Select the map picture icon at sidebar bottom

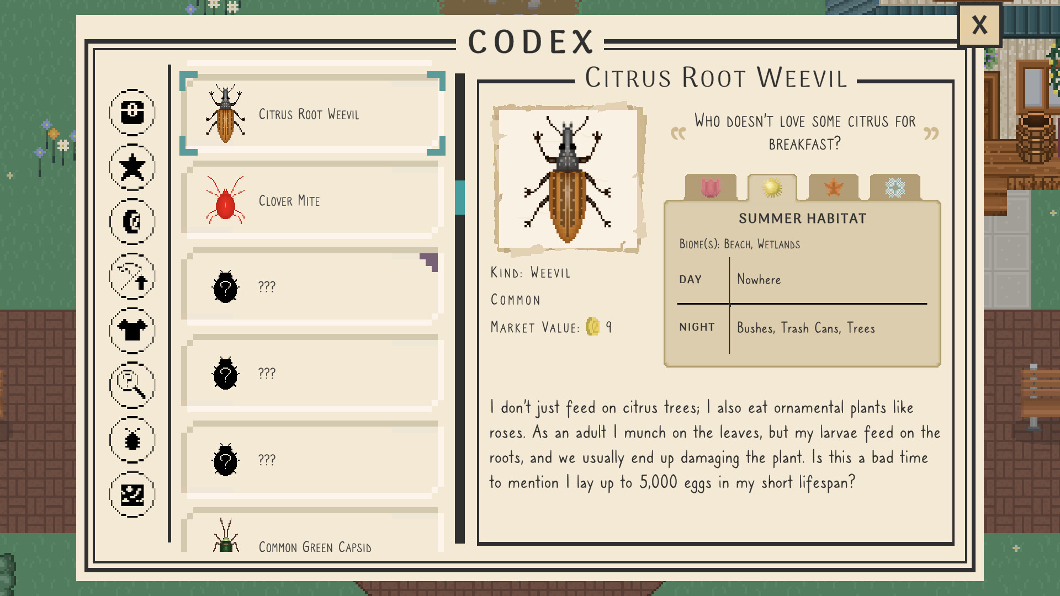click(132, 494)
